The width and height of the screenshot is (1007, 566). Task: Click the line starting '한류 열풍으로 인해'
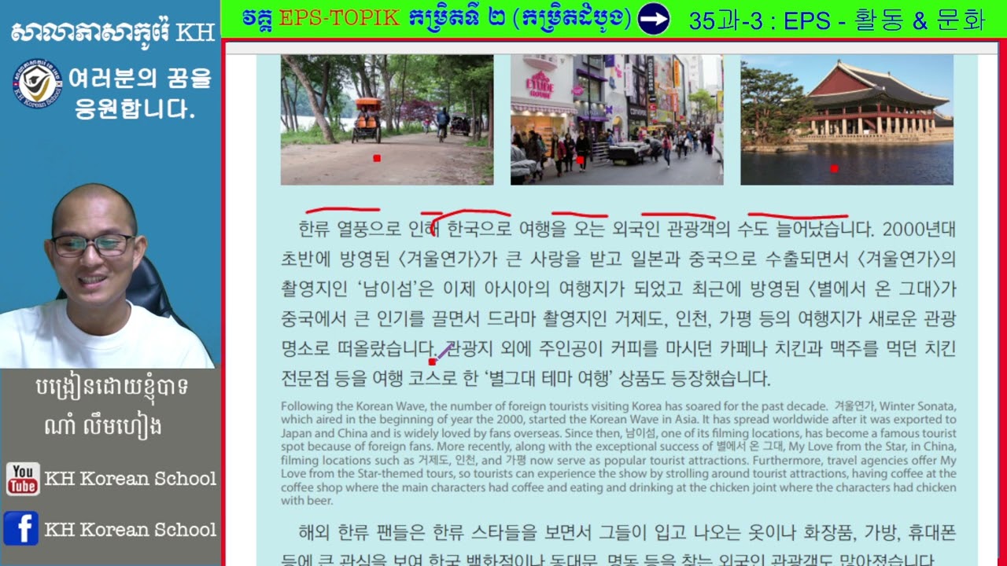point(627,230)
